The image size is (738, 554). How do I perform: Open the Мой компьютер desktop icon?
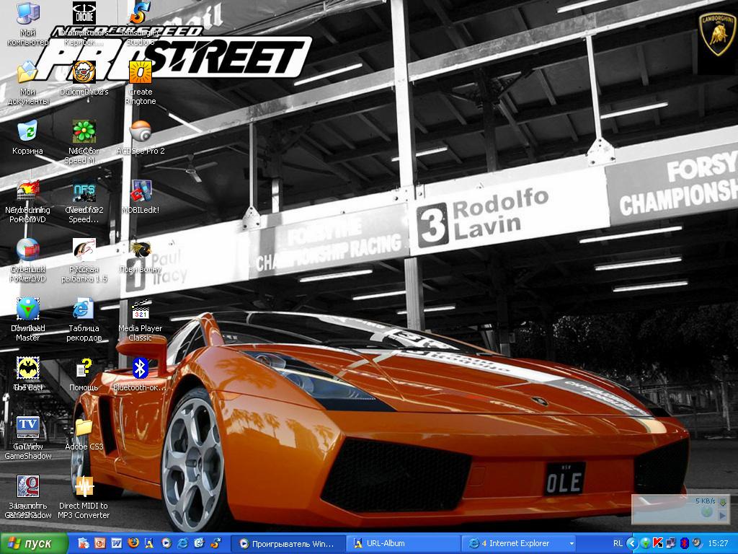pos(28,13)
